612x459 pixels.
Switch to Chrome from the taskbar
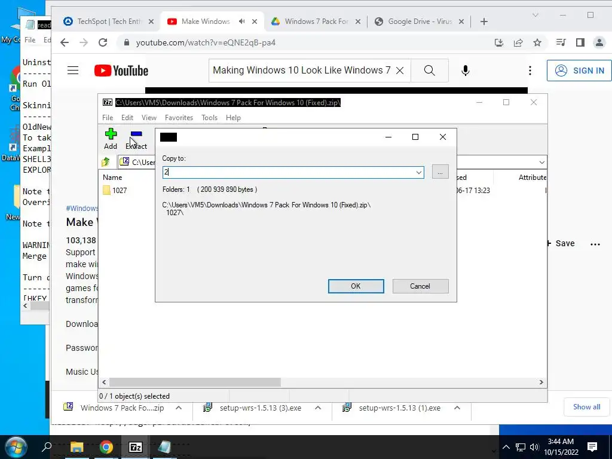click(x=106, y=447)
